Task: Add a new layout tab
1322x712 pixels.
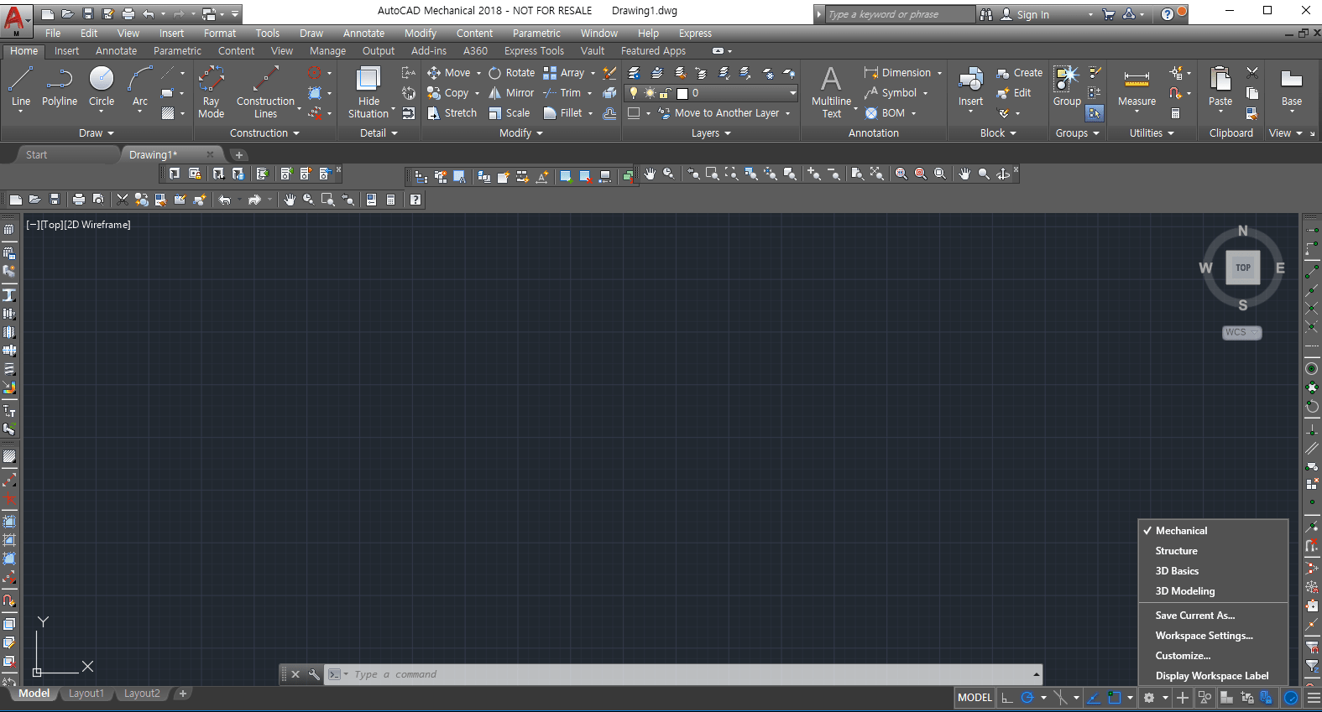Action: (x=183, y=694)
